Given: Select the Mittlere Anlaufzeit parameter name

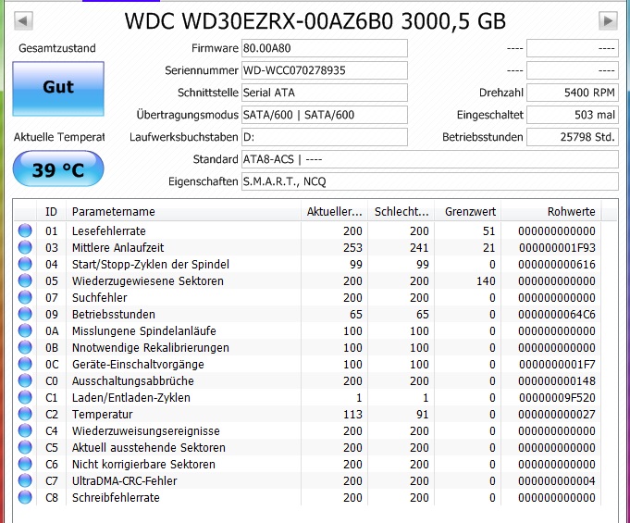Looking at the screenshot, I should click(117, 248).
